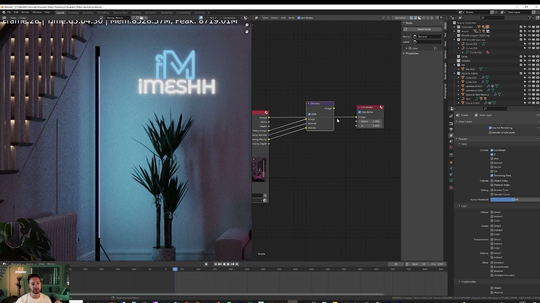Viewport: 540px width, 303px height.
Task: Collapse the SVG Imeshh logo.svg collection
Action: 454,40
